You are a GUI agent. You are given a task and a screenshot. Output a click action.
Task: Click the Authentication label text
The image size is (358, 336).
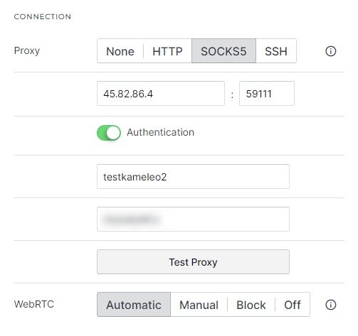(x=160, y=132)
